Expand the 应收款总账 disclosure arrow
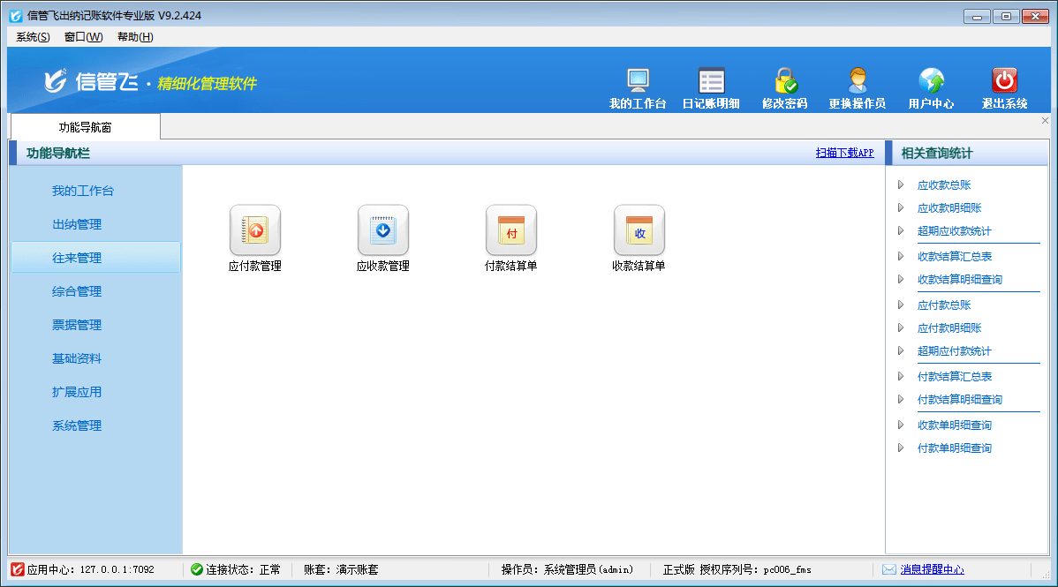The height and width of the screenshot is (587, 1058). click(900, 185)
